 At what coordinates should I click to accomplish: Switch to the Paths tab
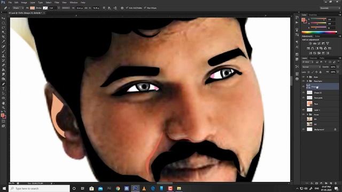pos(322,58)
